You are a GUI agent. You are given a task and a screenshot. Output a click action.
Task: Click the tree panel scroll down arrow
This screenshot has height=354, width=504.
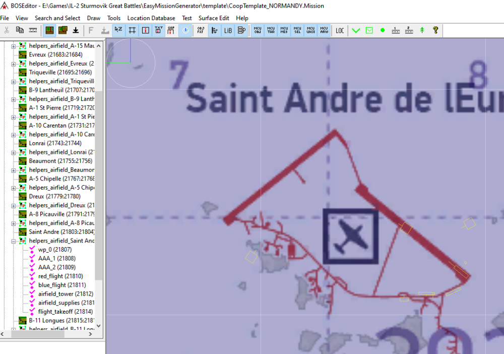pyautogui.click(x=99, y=325)
